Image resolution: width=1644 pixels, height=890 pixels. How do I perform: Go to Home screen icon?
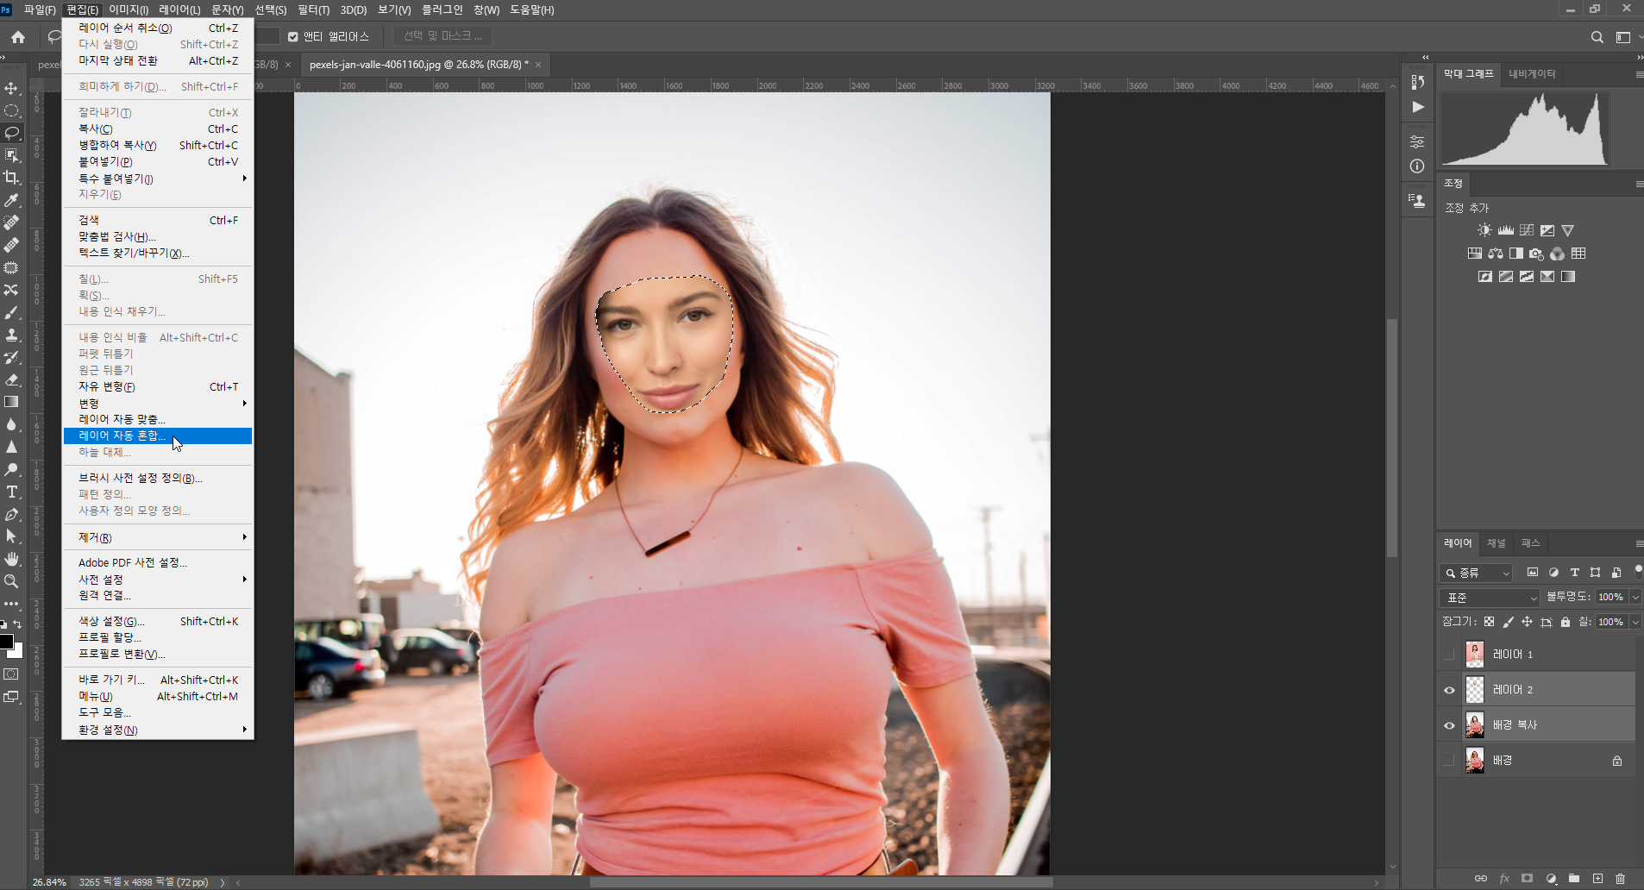point(18,37)
